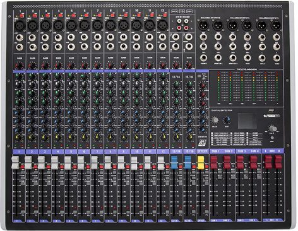Click the small round button below the silver knob
Image resolution: width=298 pixels, height=231 pixels.
click(x=272, y=138)
